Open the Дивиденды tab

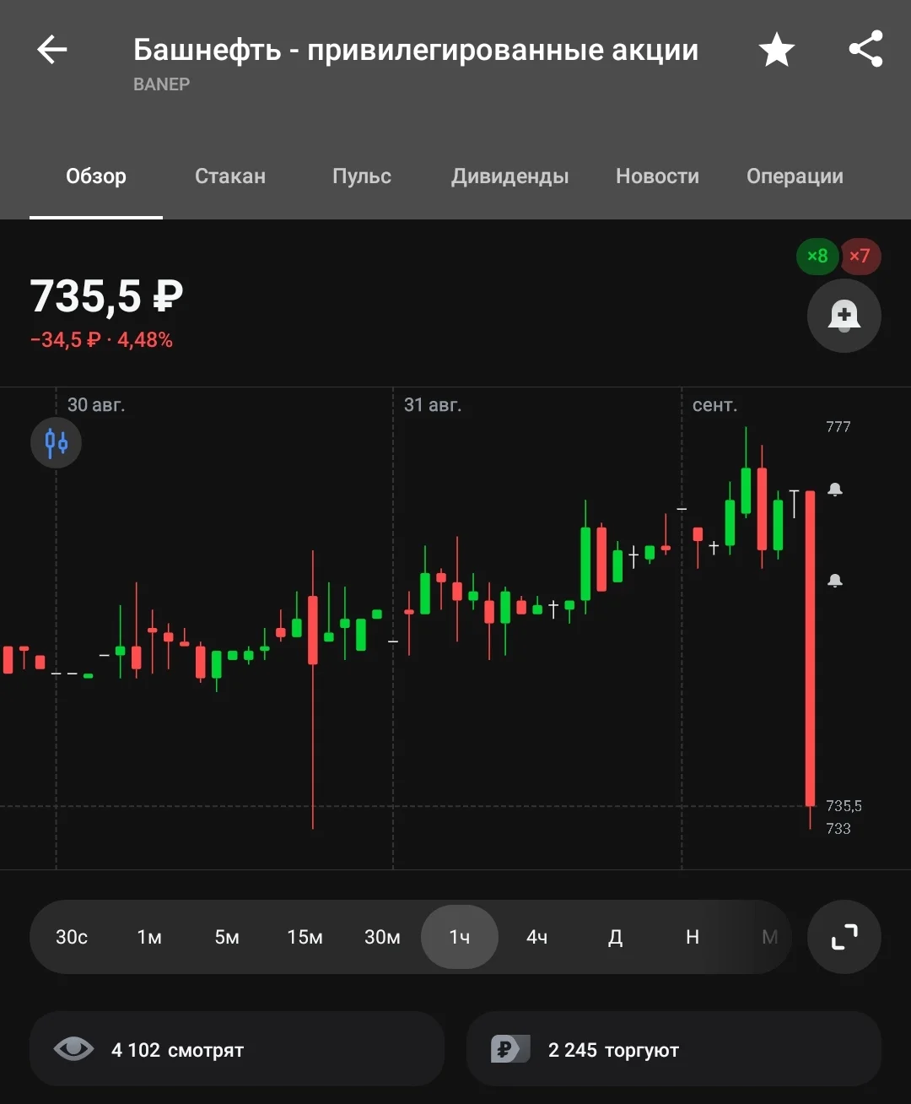(x=509, y=176)
